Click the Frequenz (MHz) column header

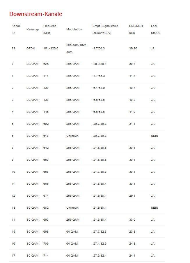tap(50, 29)
